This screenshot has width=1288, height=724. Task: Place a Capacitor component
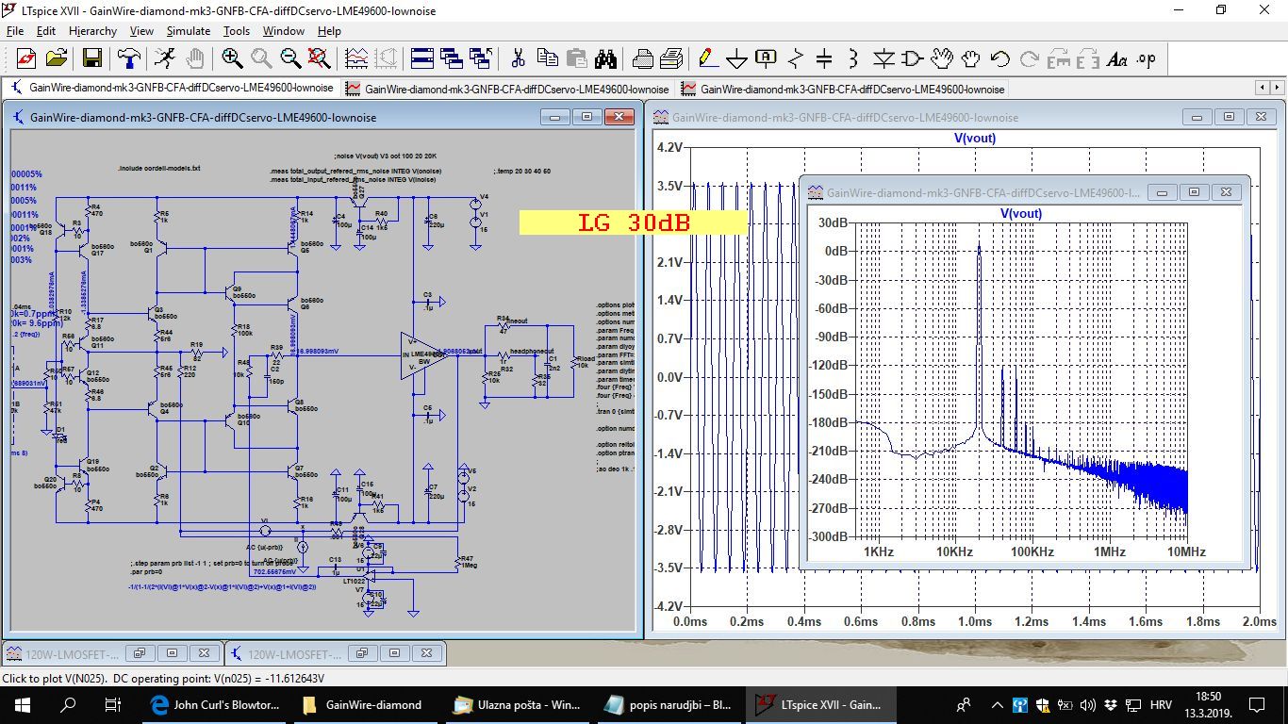click(x=824, y=58)
